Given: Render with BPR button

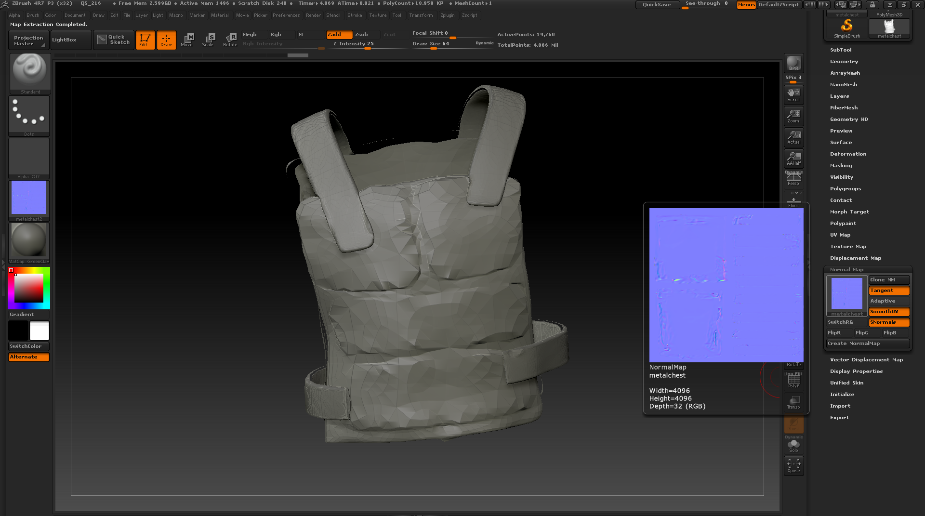Looking at the screenshot, I should (x=793, y=63).
